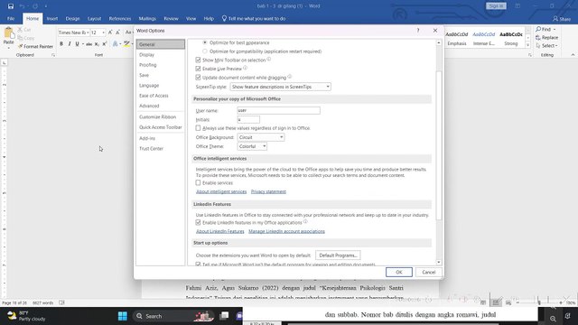
Task: Select Optimize for compatibility radio
Action: click(x=205, y=51)
